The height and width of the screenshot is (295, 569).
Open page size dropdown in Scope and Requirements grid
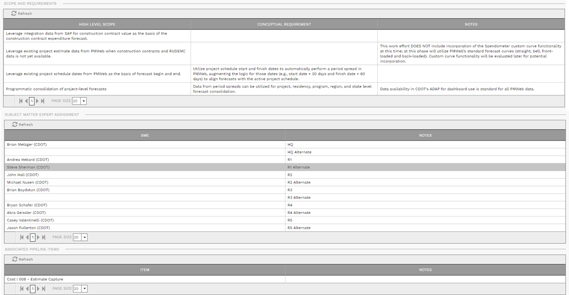(83, 101)
